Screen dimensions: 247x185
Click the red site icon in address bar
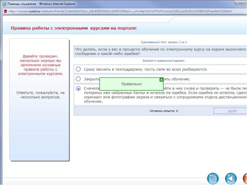click(x=6, y=11)
